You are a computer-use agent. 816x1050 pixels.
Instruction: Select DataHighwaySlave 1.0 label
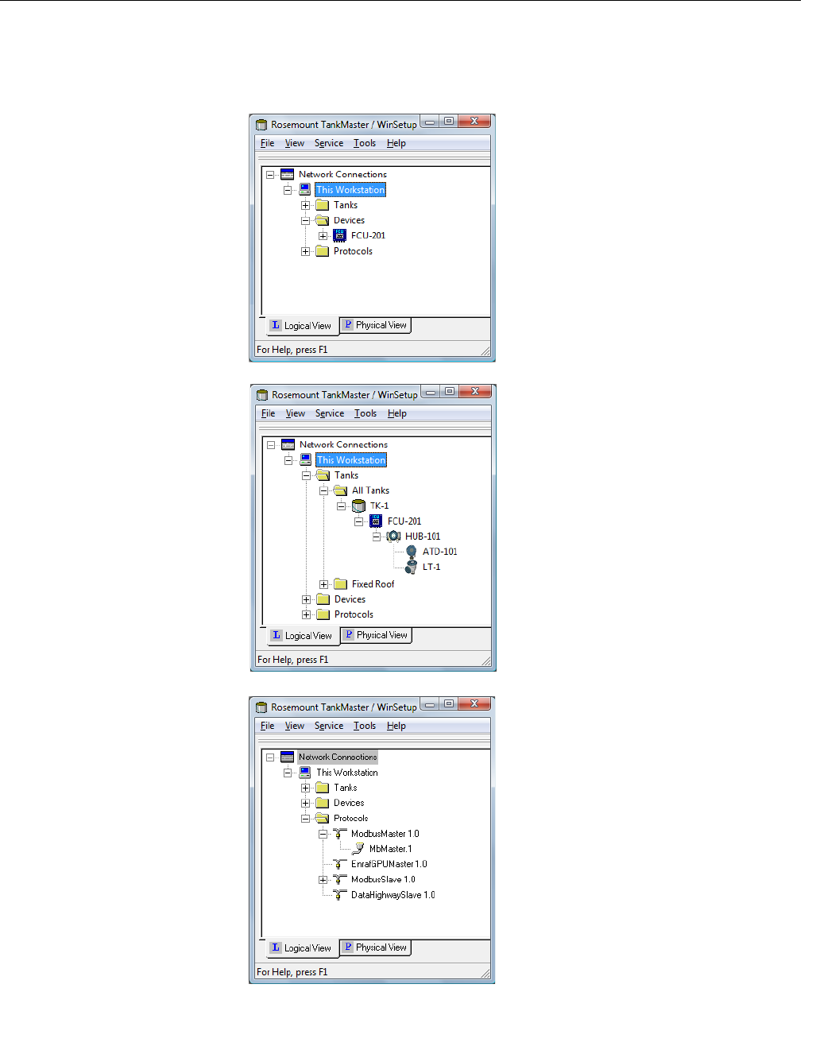[393, 895]
